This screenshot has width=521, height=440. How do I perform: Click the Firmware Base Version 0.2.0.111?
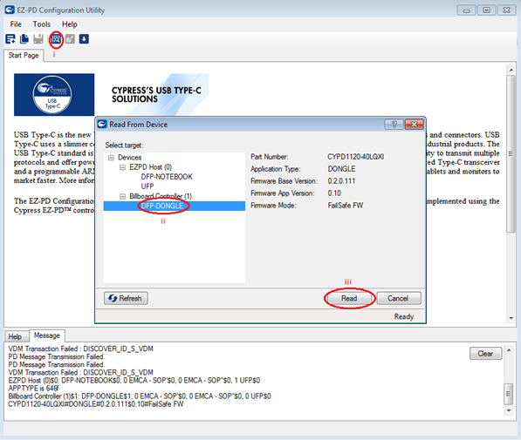point(341,181)
